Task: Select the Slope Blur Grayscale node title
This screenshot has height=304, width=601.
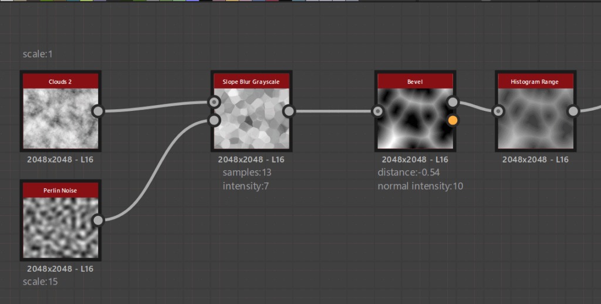Action: (251, 81)
